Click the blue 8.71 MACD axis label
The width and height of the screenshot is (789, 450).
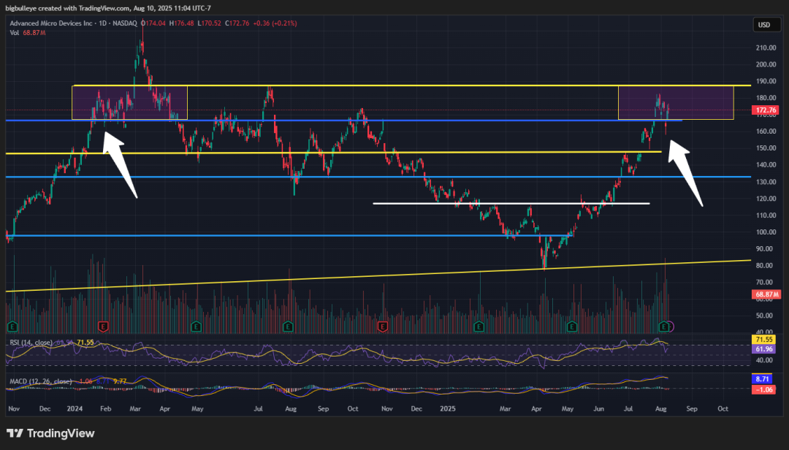pos(762,379)
